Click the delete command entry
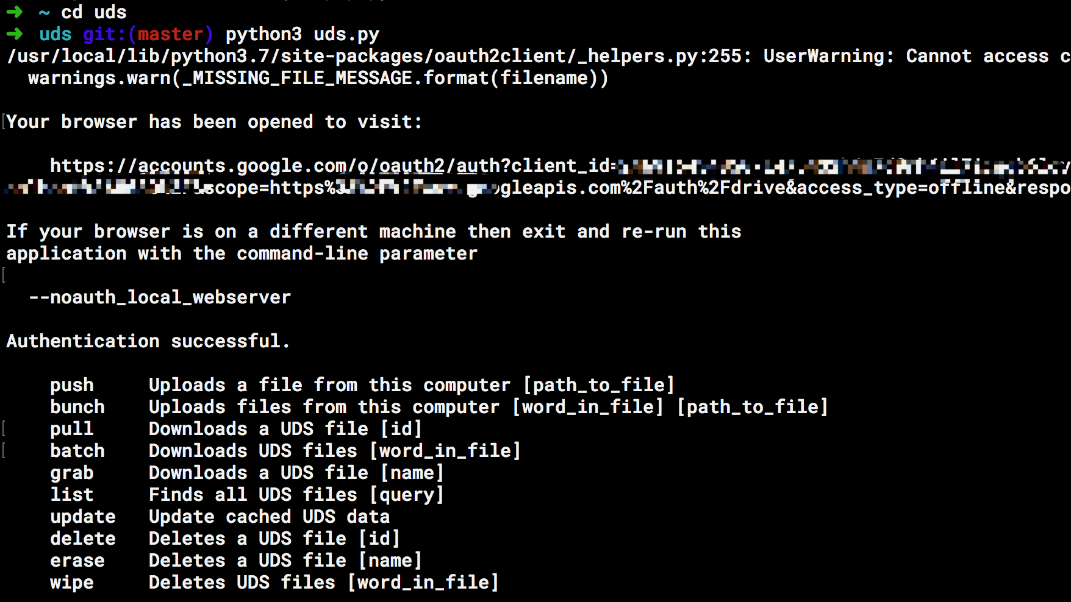The image size is (1071, 602). 83,539
